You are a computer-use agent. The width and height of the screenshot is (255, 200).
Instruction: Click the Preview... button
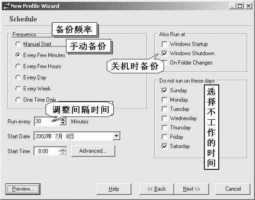[23, 189]
